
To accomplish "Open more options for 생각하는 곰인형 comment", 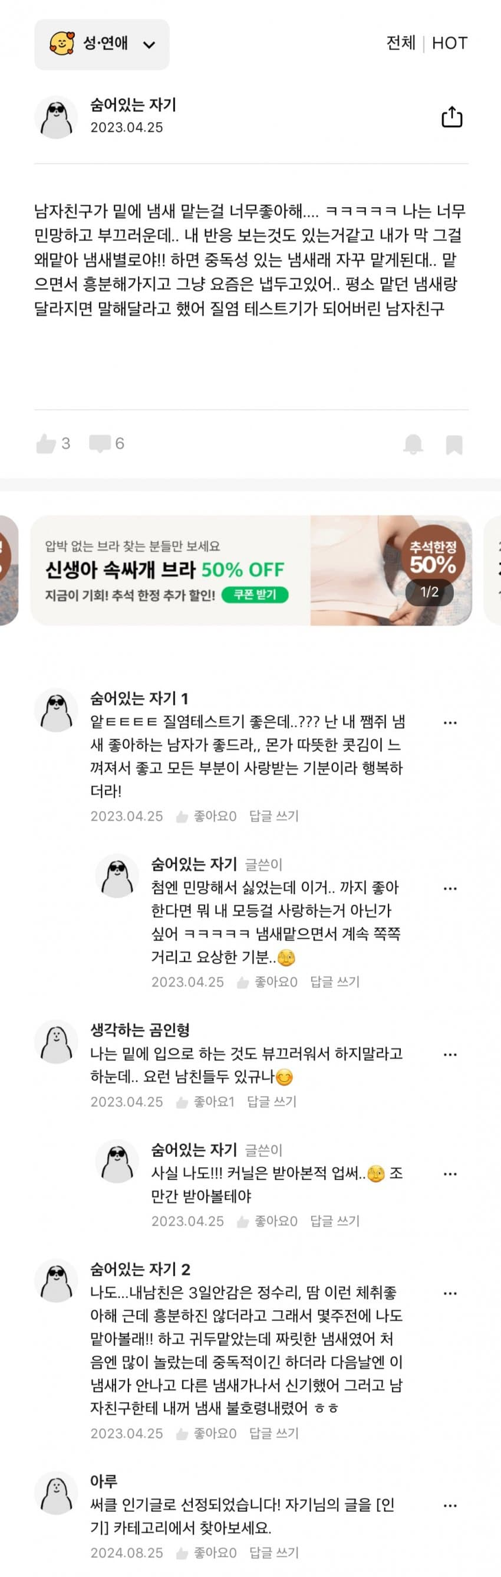I will [x=450, y=1054].
